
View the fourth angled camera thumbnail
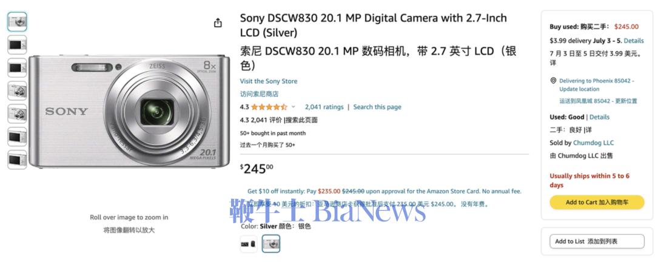pyautogui.click(x=17, y=90)
